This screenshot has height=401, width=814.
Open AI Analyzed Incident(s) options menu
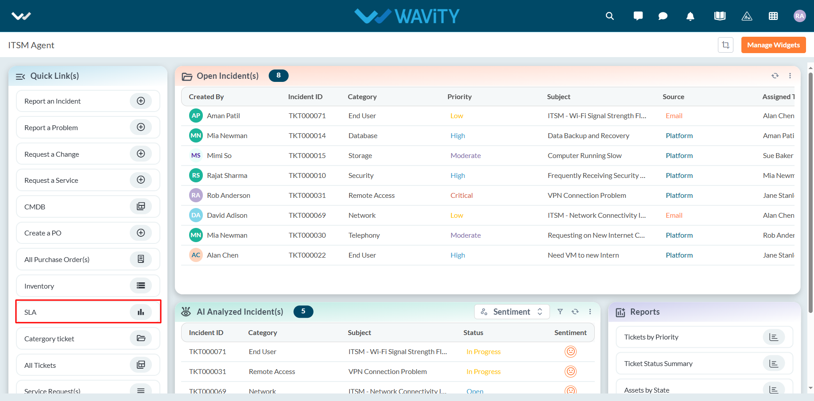tap(590, 312)
